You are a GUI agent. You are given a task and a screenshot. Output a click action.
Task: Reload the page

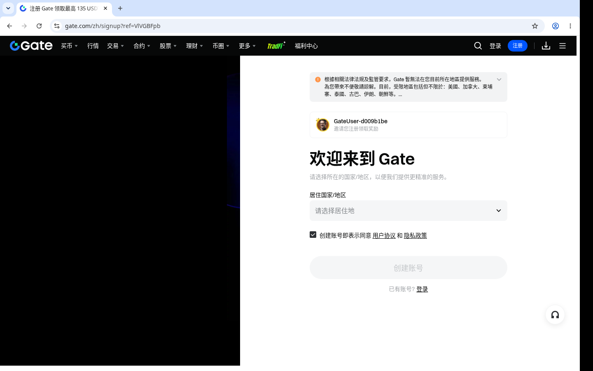coord(39,26)
